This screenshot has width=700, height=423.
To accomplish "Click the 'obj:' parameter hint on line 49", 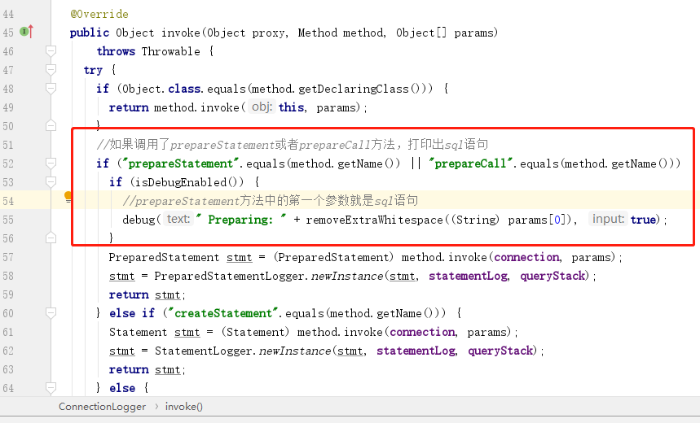I will [x=262, y=107].
